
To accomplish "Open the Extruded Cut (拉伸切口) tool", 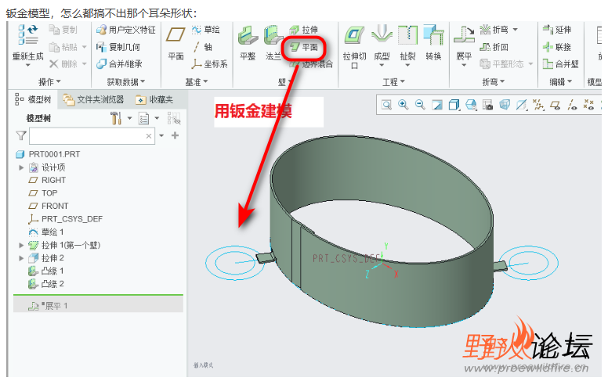I will tap(354, 46).
